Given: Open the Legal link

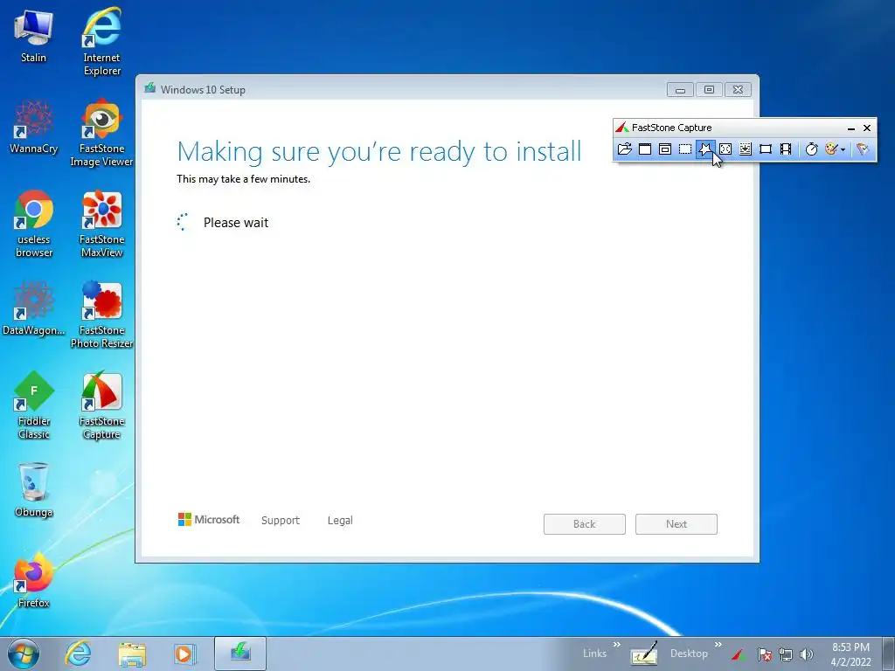Looking at the screenshot, I should 340,521.
